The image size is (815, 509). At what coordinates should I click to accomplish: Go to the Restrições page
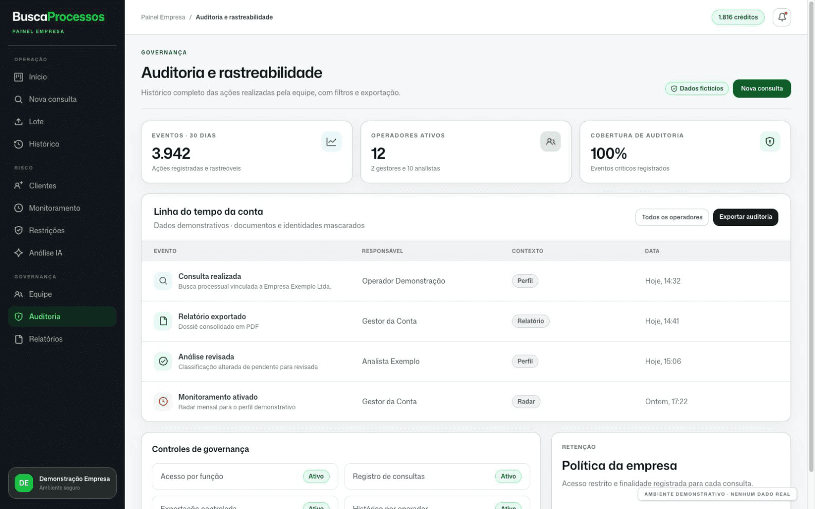(62, 231)
